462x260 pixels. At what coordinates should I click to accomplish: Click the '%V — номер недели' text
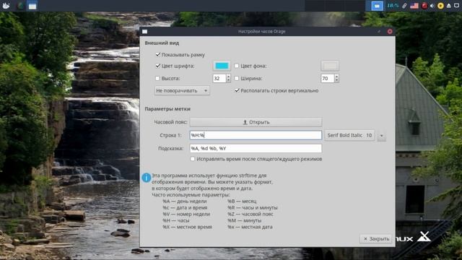(x=186, y=214)
